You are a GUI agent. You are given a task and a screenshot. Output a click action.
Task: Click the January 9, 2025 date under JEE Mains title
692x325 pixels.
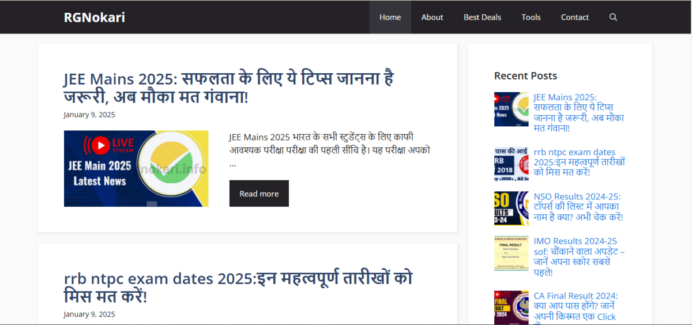pyautogui.click(x=89, y=115)
